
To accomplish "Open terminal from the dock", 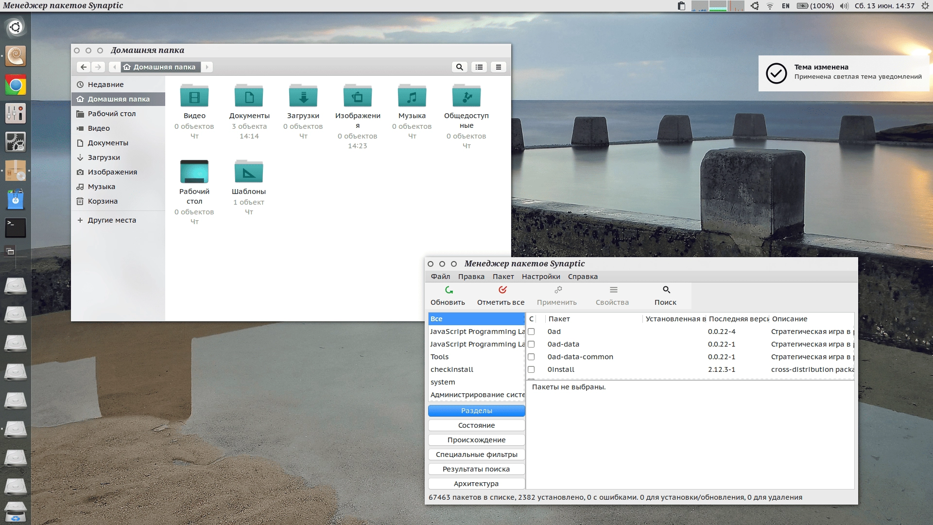I will coord(16,228).
